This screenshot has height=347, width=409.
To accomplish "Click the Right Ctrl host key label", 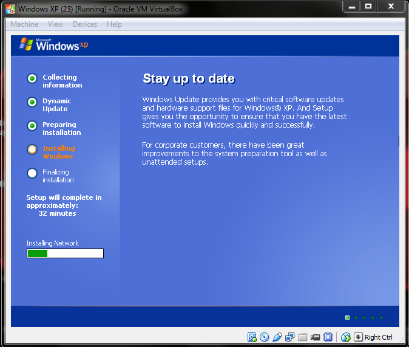I will coord(378,337).
